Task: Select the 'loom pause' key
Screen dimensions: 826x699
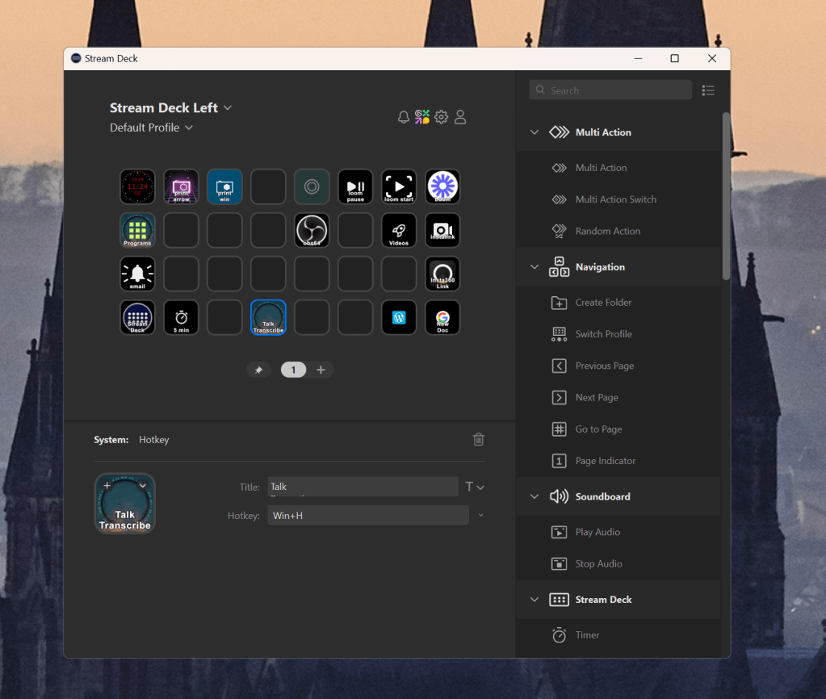Action: point(355,186)
